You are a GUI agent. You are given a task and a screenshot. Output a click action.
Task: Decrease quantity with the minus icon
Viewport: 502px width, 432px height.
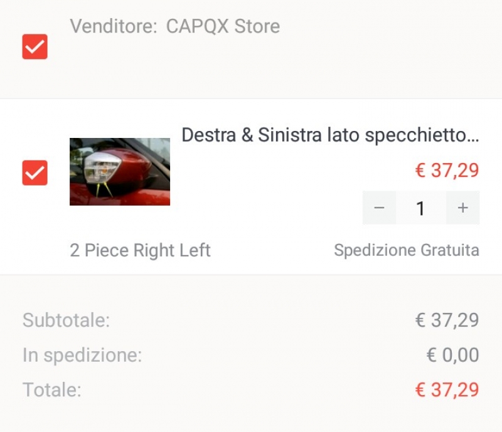[x=379, y=208]
